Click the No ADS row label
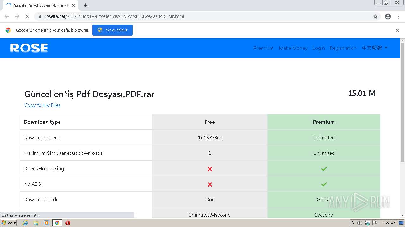The image size is (405, 227). pos(32,184)
